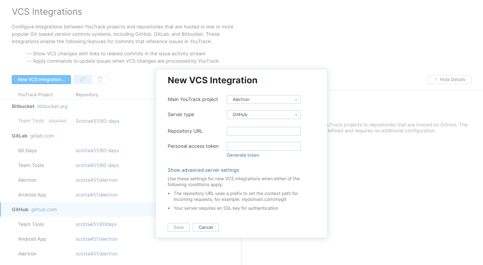This screenshot has height=265, width=483.
Task: Click the Personal access token field
Action: pos(263,146)
